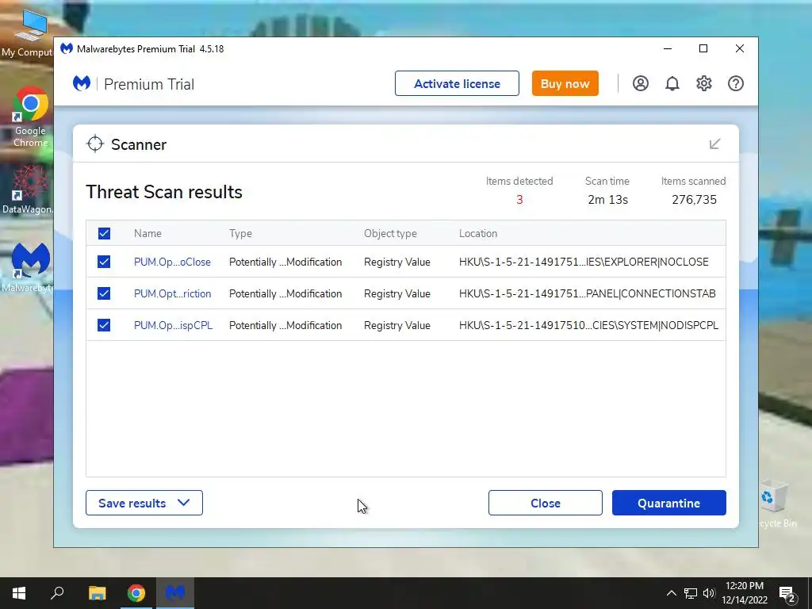Viewport: 812px width, 609px height.
Task: Open Malwarebytes settings gear
Action: coord(704,83)
